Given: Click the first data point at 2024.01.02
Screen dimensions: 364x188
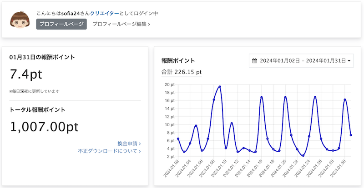Looking at the screenshot, I should point(178,139).
